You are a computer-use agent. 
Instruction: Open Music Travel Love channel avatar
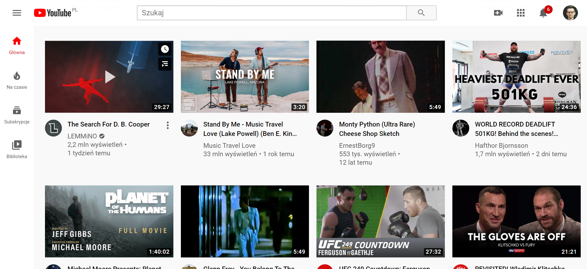(189, 128)
